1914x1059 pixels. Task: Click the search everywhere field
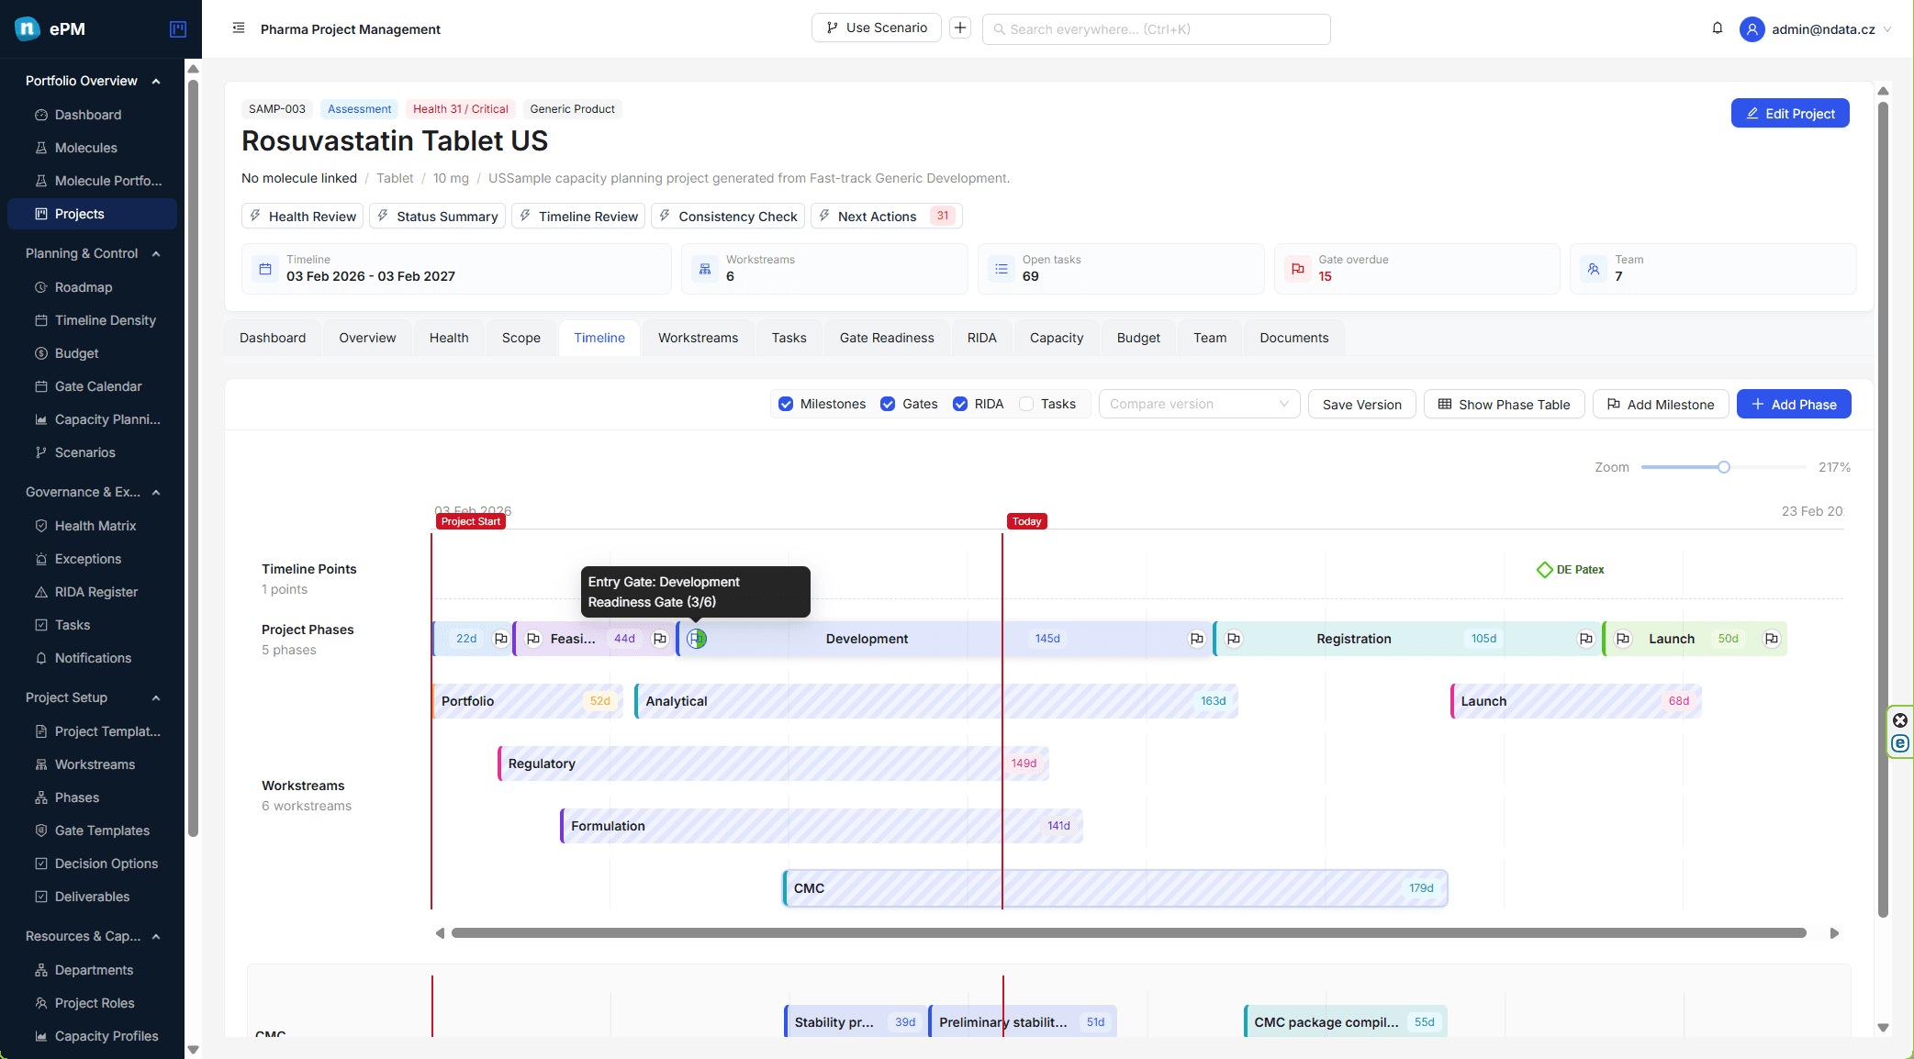pos(1156,29)
